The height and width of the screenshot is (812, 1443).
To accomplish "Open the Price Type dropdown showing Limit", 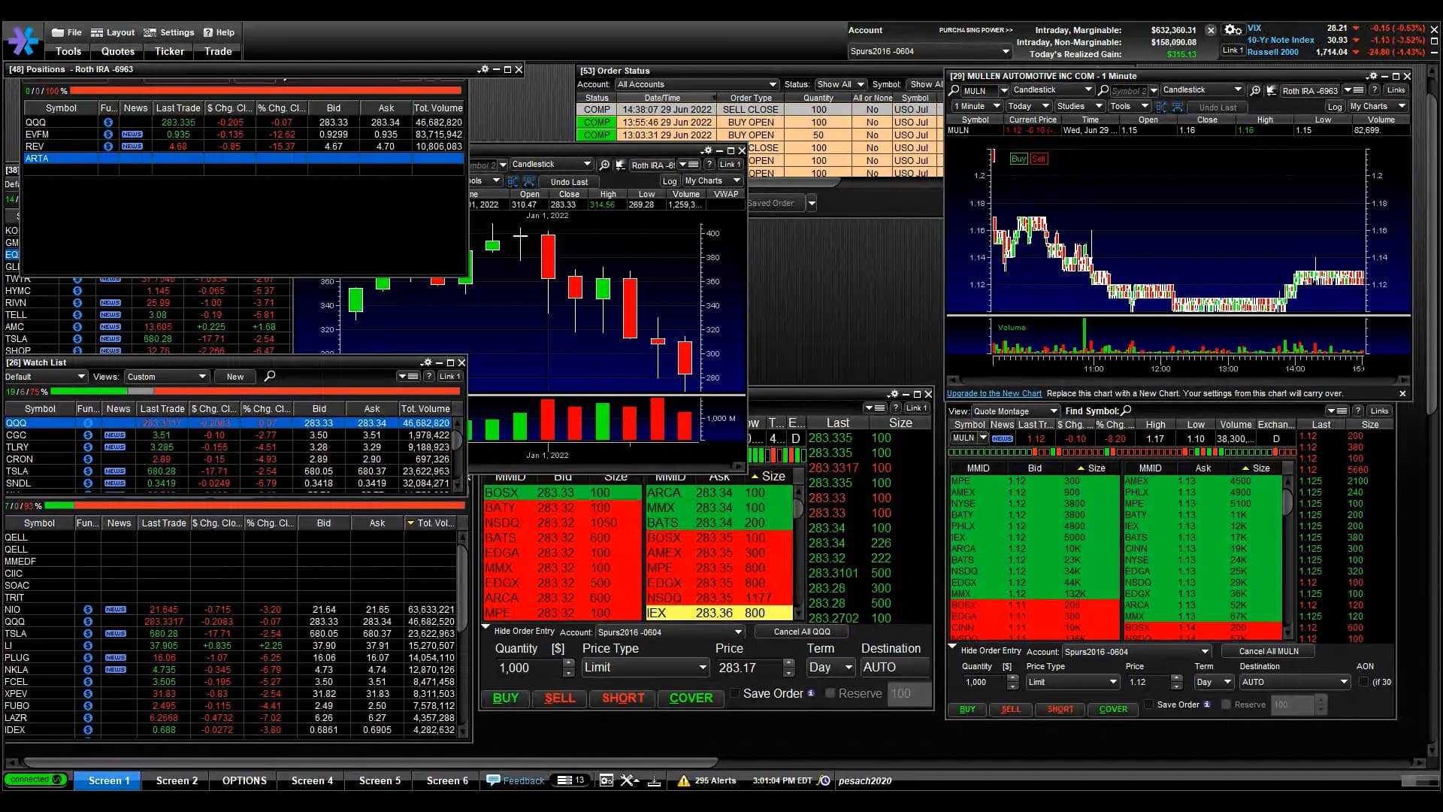I will click(x=645, y=668).
